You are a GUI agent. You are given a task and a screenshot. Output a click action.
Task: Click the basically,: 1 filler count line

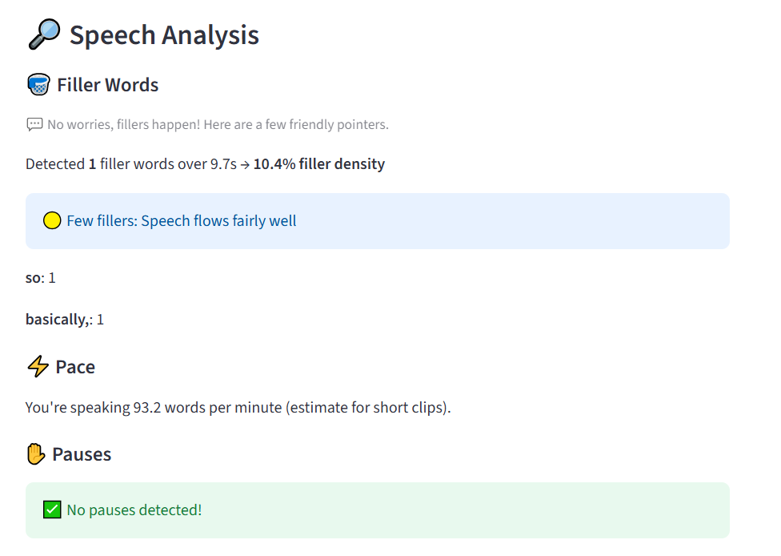[x=65, y=320]
